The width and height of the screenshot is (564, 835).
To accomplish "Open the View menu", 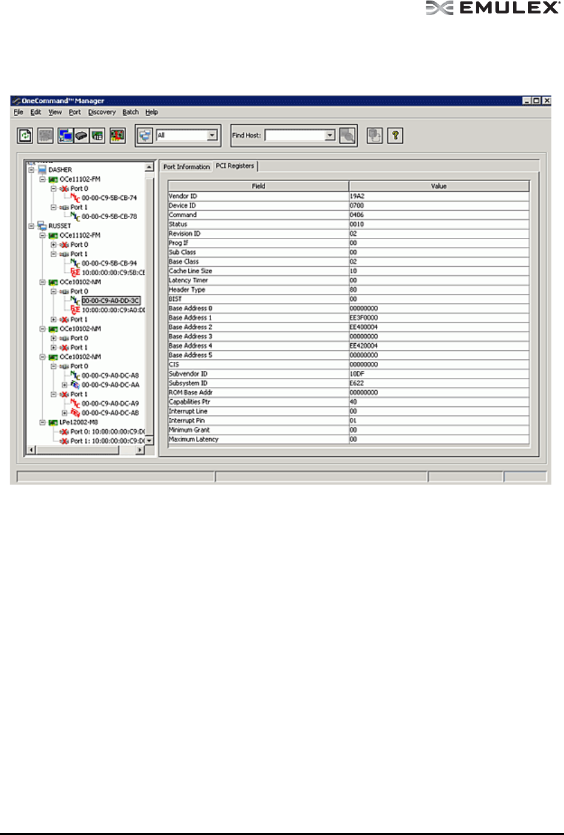I will 55,112.
